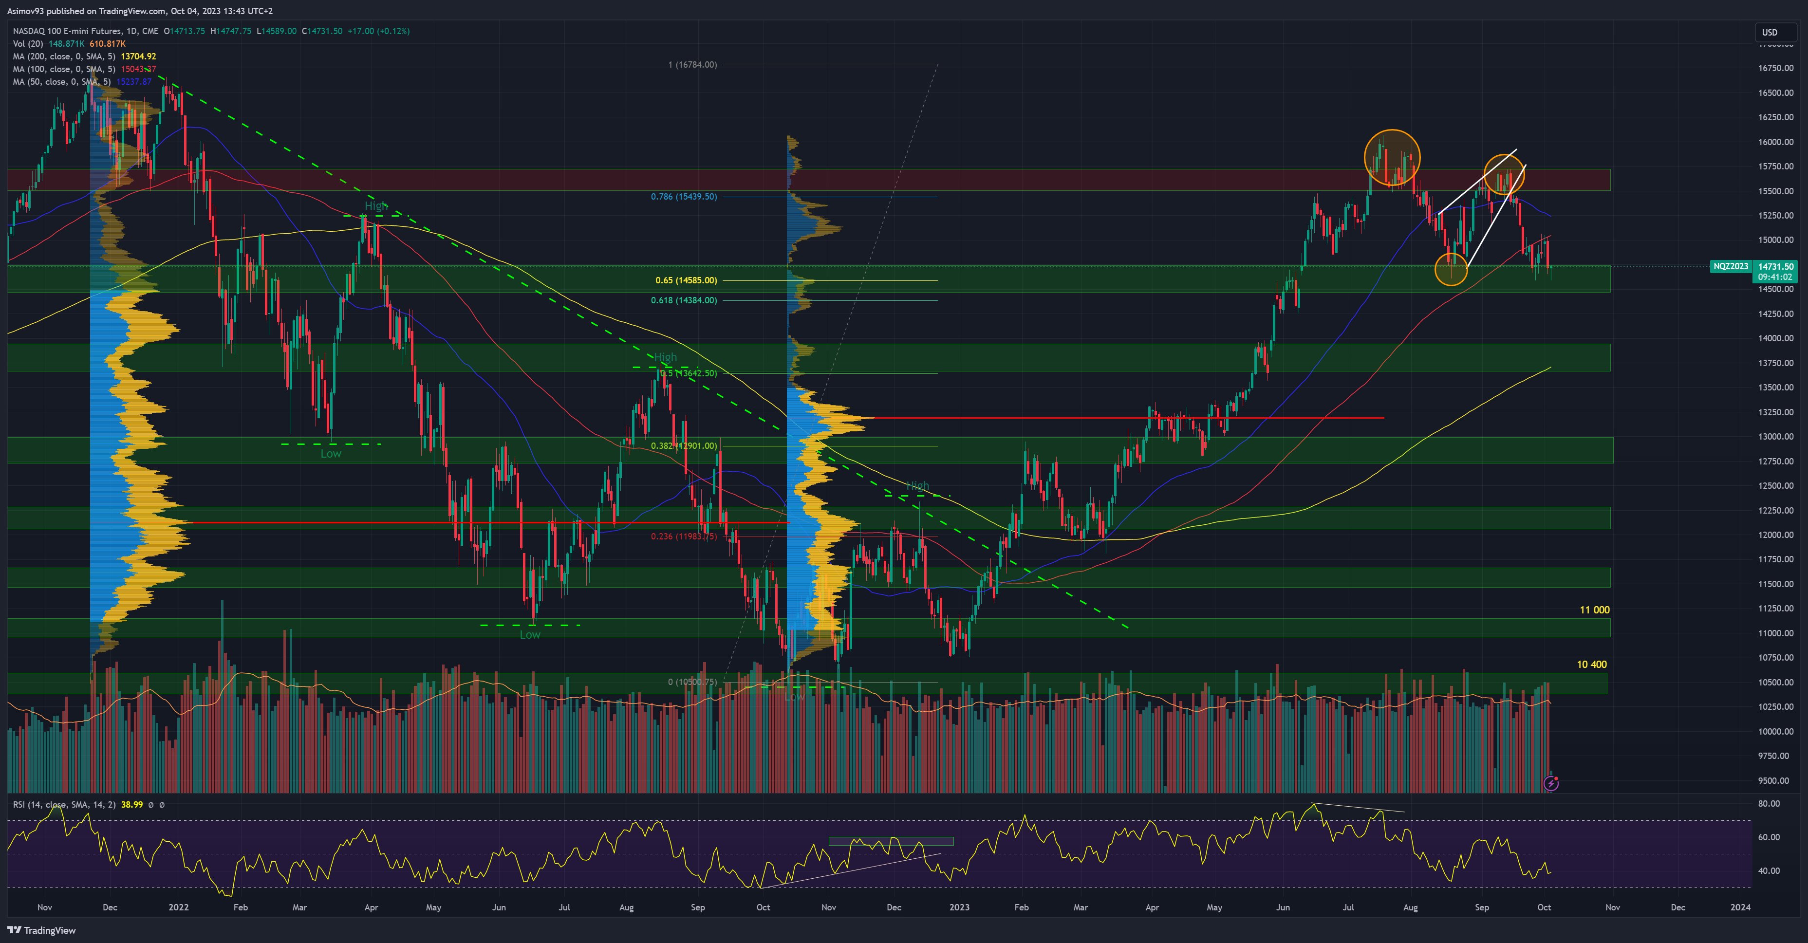The height and width of the screenshot is (943, 1808).
Task: Click the orange circle marking August low
Action: 1451,269
